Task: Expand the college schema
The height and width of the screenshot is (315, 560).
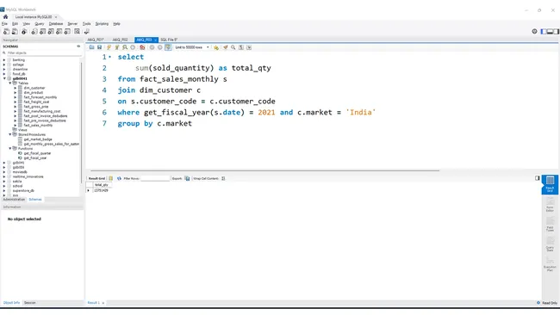Action: coord(4,65)
